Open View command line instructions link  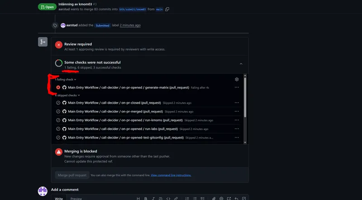pyautogui.click(x=171, y=175)
